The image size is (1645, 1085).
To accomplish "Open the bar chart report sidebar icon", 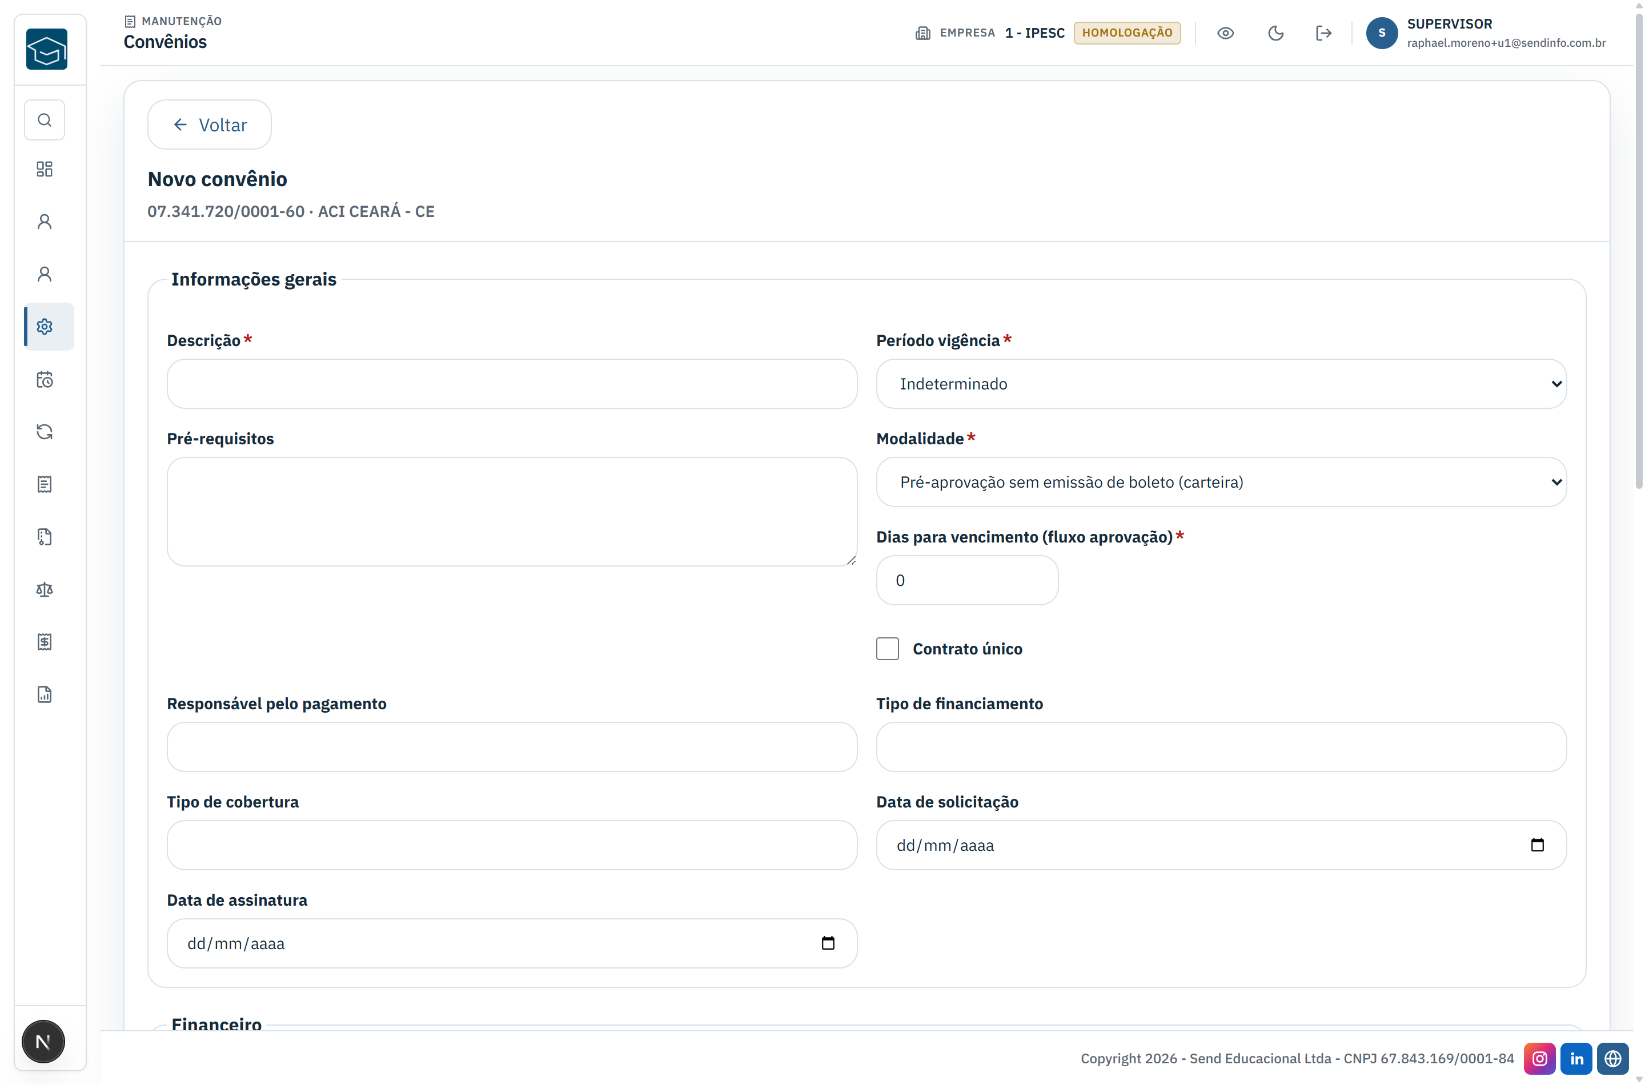I will (x=45, y=695).
